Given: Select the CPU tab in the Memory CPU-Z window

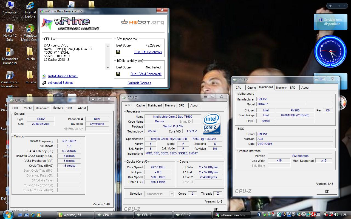Looking at the screenshot, I should click(15, 108).
